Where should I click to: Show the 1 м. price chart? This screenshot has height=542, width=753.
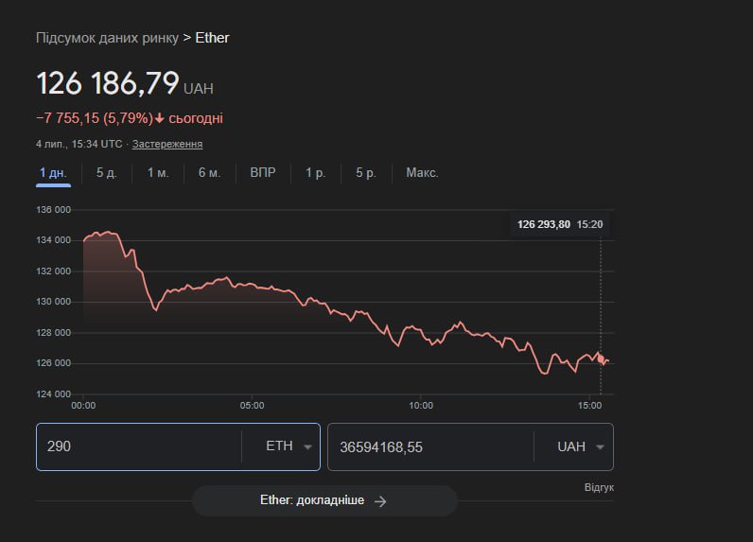point(157,173)
